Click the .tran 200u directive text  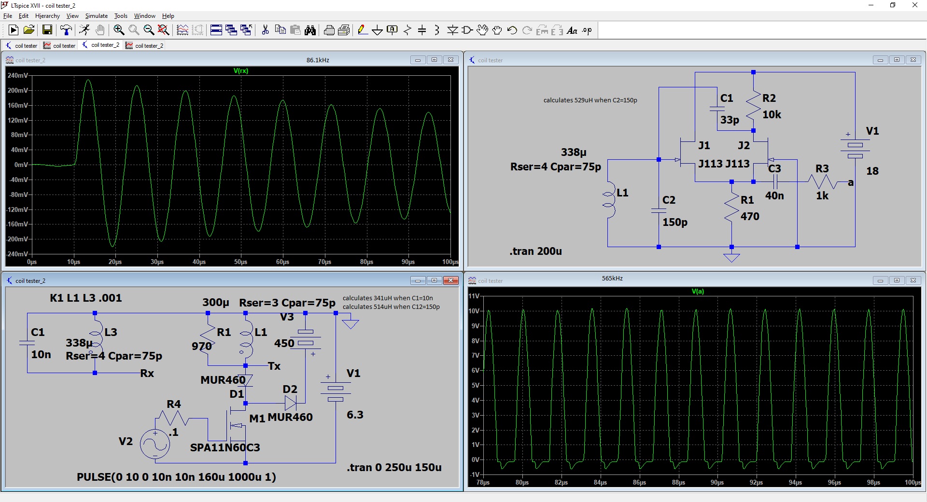click(535, 251)
